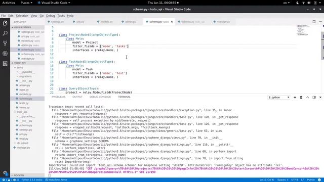324x182 pixels.
Task: Open the system volume icon in top bar
Action: tap(309, 3)
